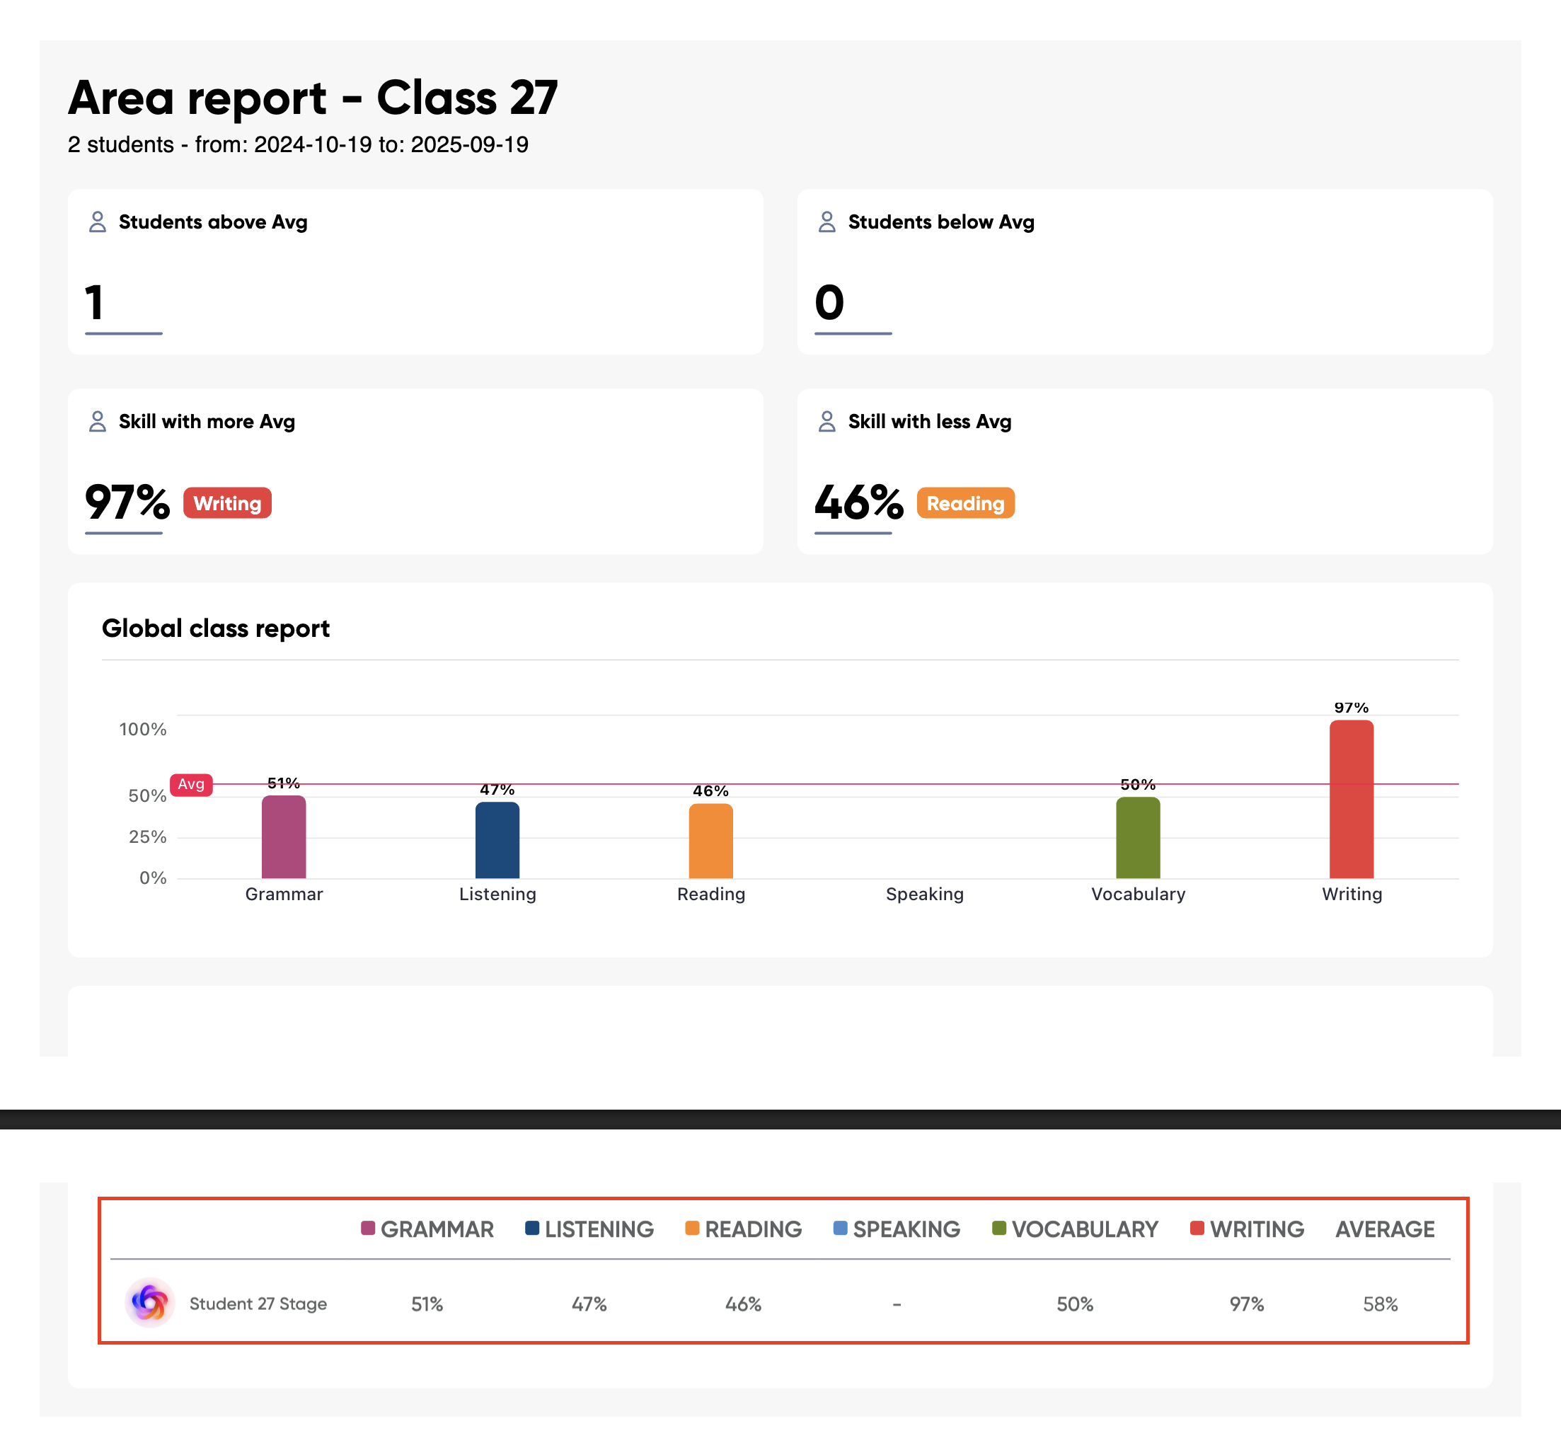Click the dark blue Listening legend swatch
This screenshot has width=1561, height=1438.
tap(532, 1229)
